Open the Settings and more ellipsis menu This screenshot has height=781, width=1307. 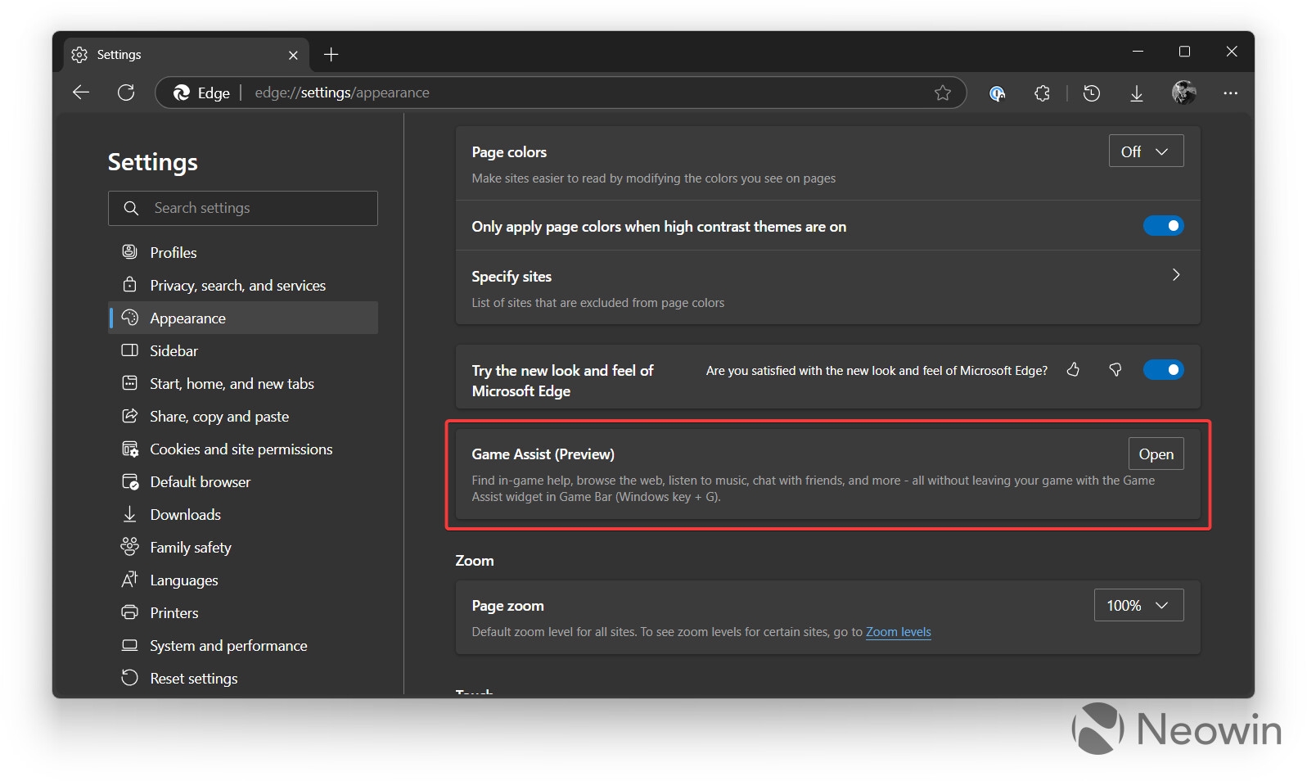pyautogui.click(x=1230, y=93)
